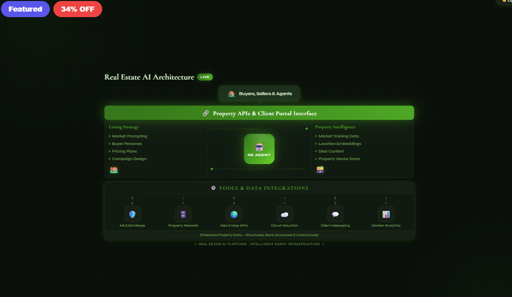Open Client Messaging via its speech bubble icon

pos(335,215)
